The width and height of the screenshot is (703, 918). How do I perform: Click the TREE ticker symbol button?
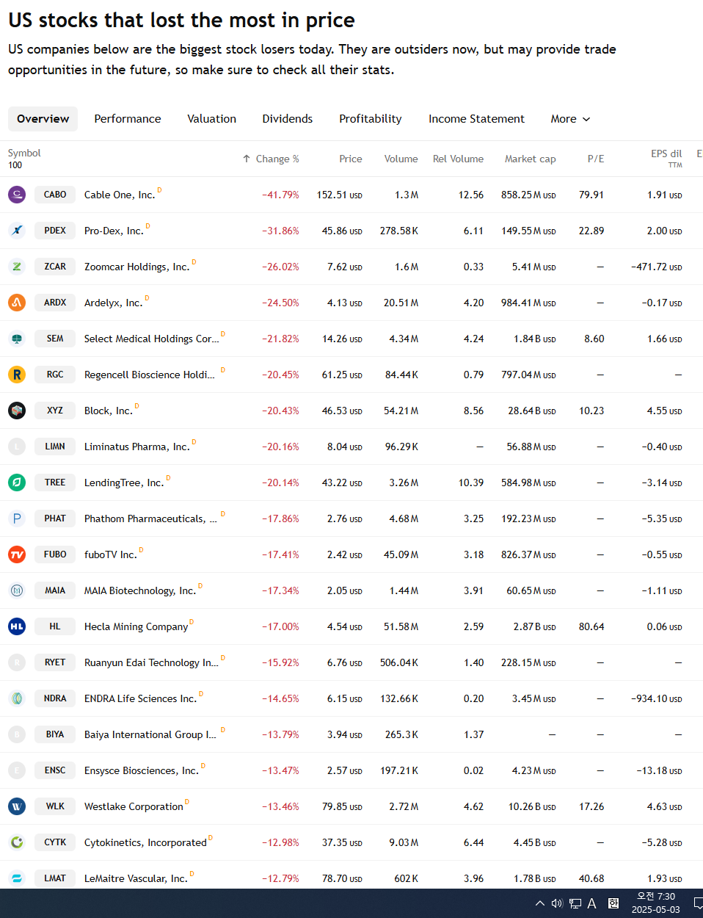point(55,483)
